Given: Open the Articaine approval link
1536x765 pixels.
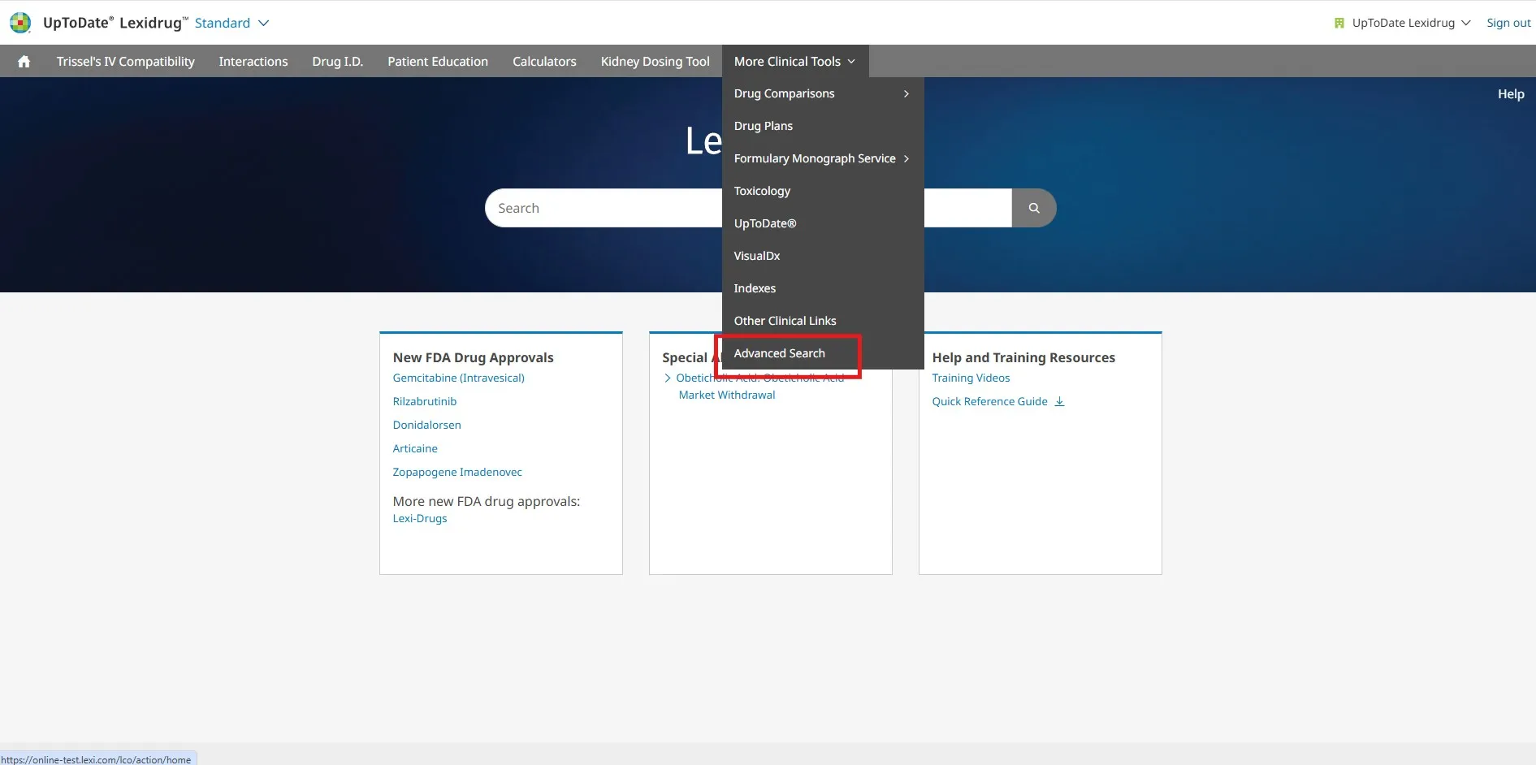Looking at the screenshot, I should 415,448.
